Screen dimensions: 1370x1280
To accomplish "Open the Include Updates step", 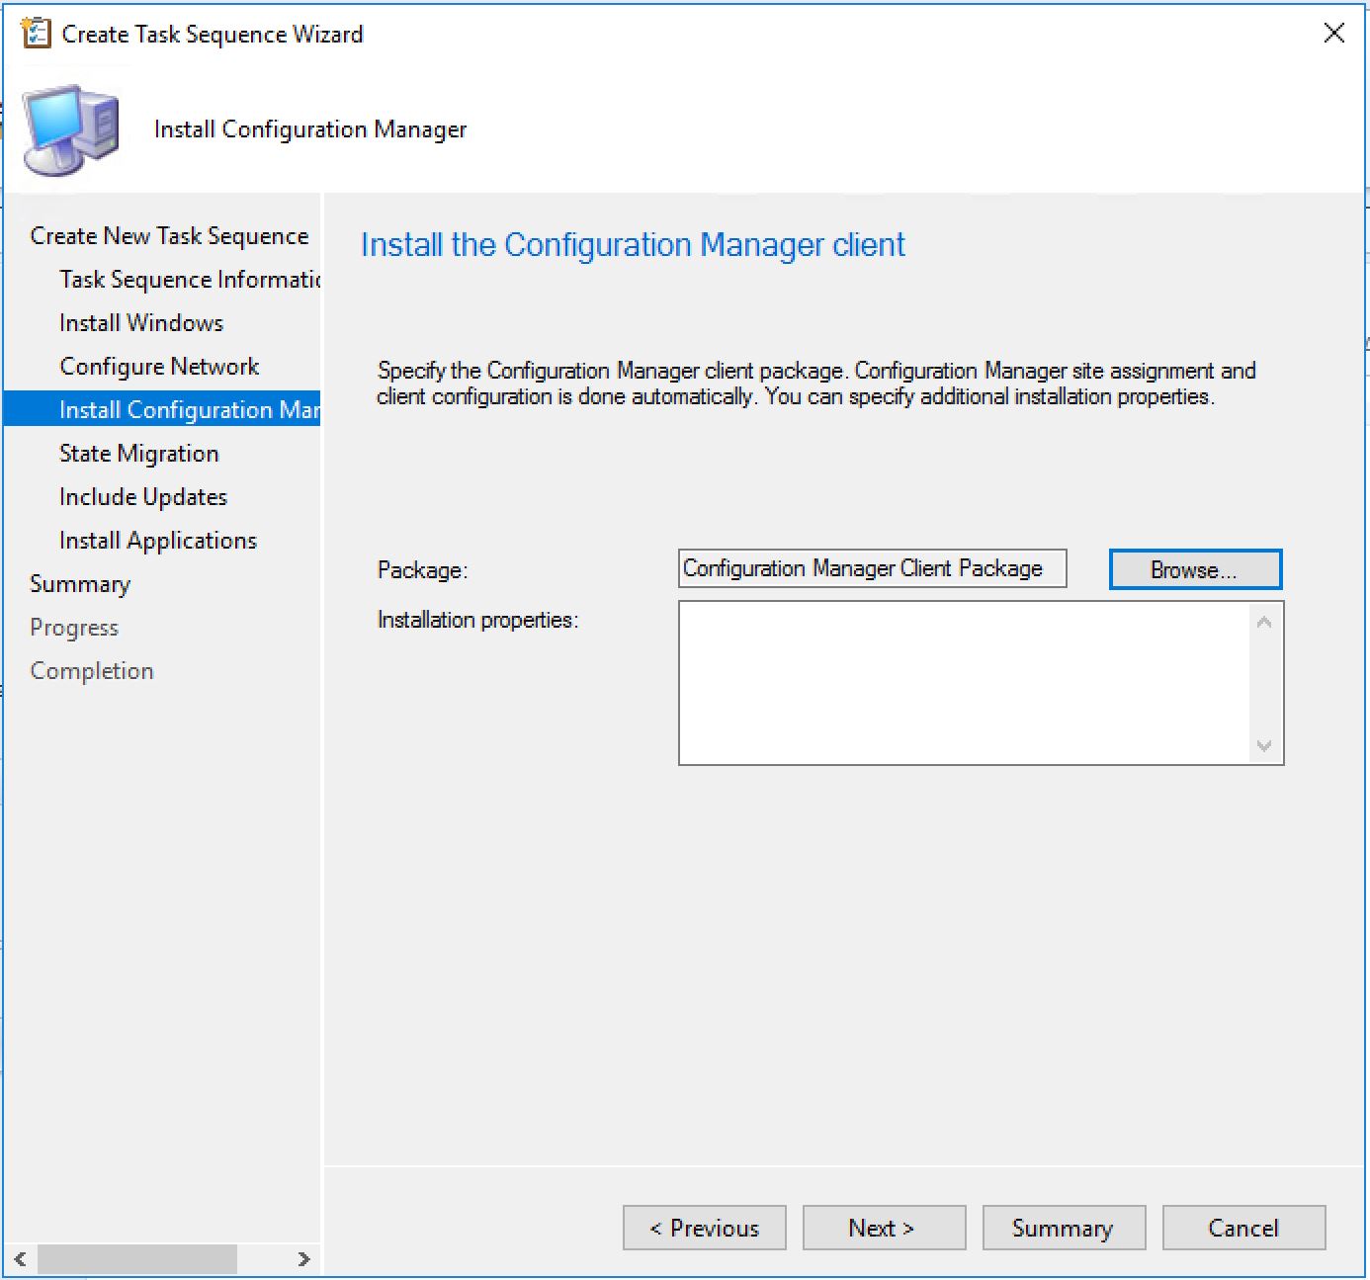I will pyautogui.click(x=143, y=497).
